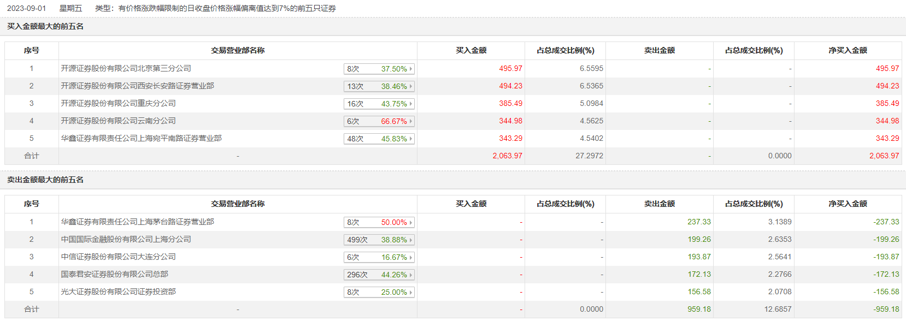906x321 pixels.
Task: Click buy amount 344.98 in buy-table row 4
Action: [510, 121]
